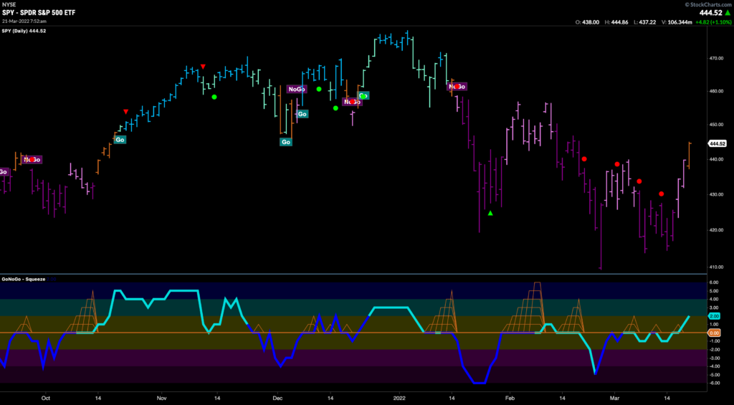Click the -6.00 oscillator axis label
This screenshot has width=734, height=405.
(713, 383)
